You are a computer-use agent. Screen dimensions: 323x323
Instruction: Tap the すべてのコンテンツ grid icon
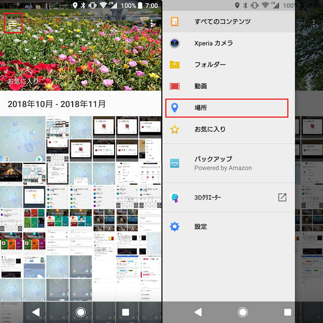[x=174, y=21]
